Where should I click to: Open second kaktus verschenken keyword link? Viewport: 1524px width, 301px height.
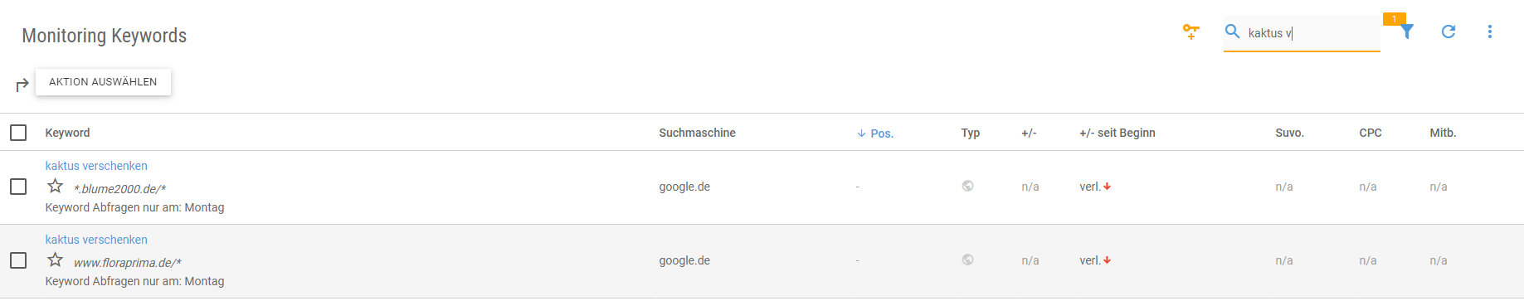click(x=96, y=240)
